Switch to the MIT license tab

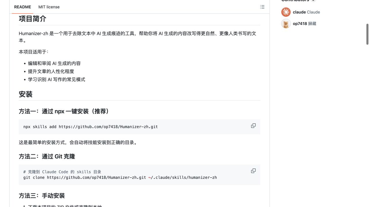click(49, 7)
